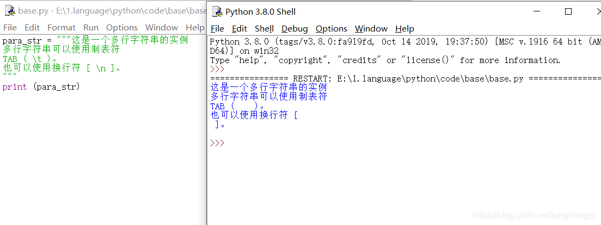
Task: Open Help menu in Python Shell window
Action: [404, 29]
